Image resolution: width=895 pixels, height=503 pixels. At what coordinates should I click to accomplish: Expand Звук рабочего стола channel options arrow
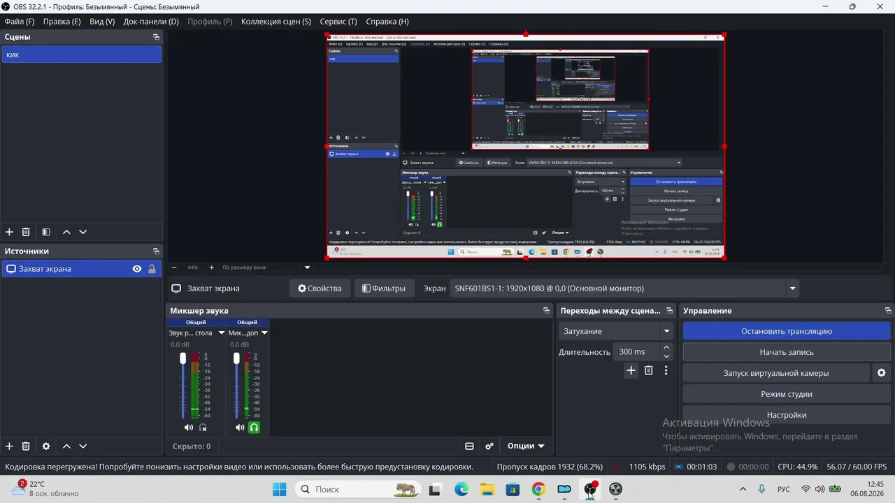222,333
